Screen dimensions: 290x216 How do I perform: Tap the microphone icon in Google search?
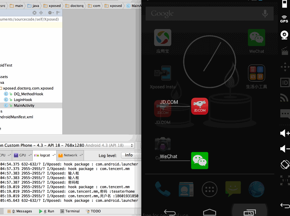click(265, 13)
